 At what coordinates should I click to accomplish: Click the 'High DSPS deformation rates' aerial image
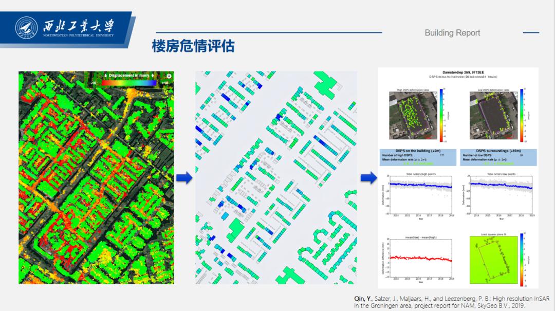tap(413, 116)
